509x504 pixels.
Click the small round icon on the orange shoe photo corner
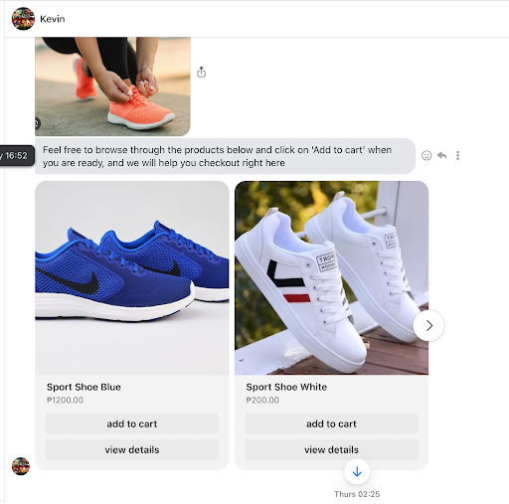tap(37, 123)
